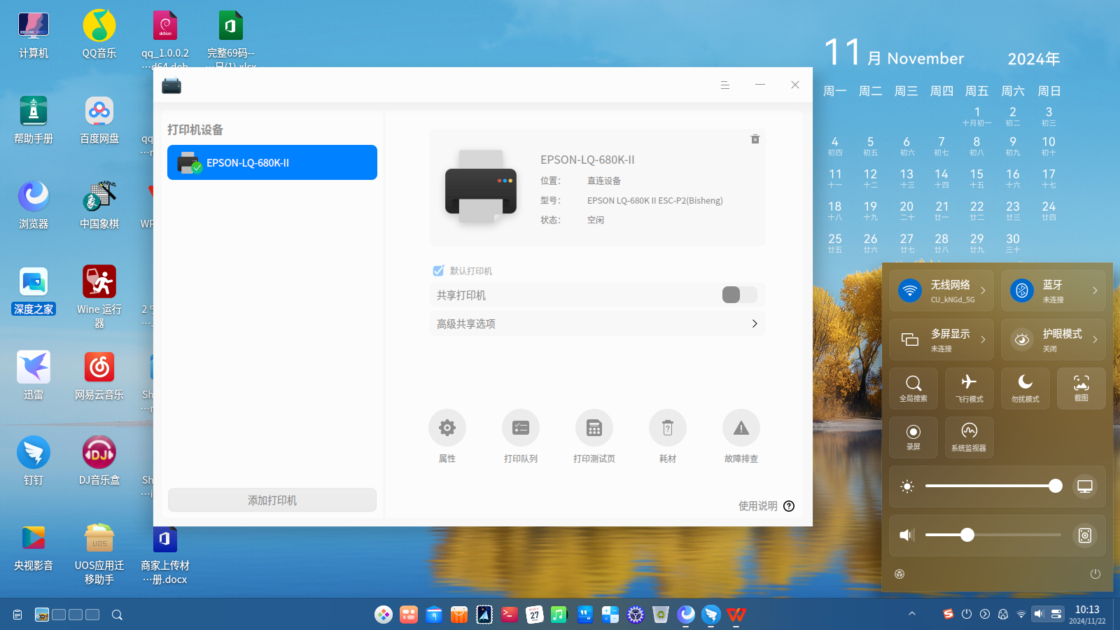
Task: Open printer Properties (属性) gear icon
Action: pos(447,428)
